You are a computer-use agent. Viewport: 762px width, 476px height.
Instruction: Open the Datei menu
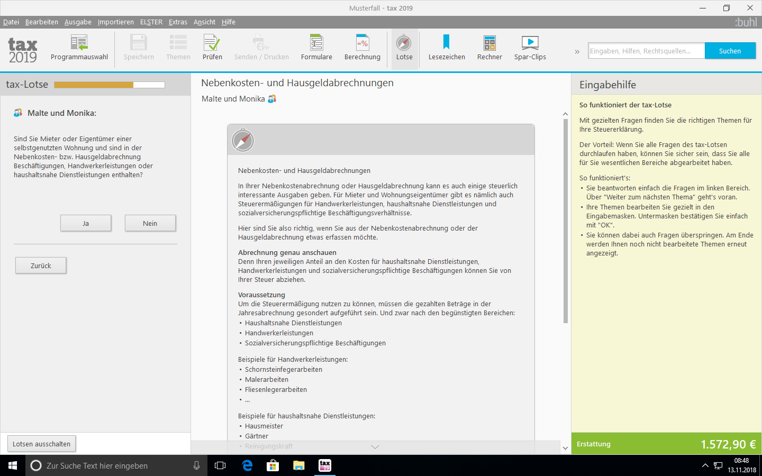pyautogui.click(x=11, y=22)
